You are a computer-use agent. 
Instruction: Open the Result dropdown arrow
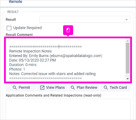click(127, 20)
